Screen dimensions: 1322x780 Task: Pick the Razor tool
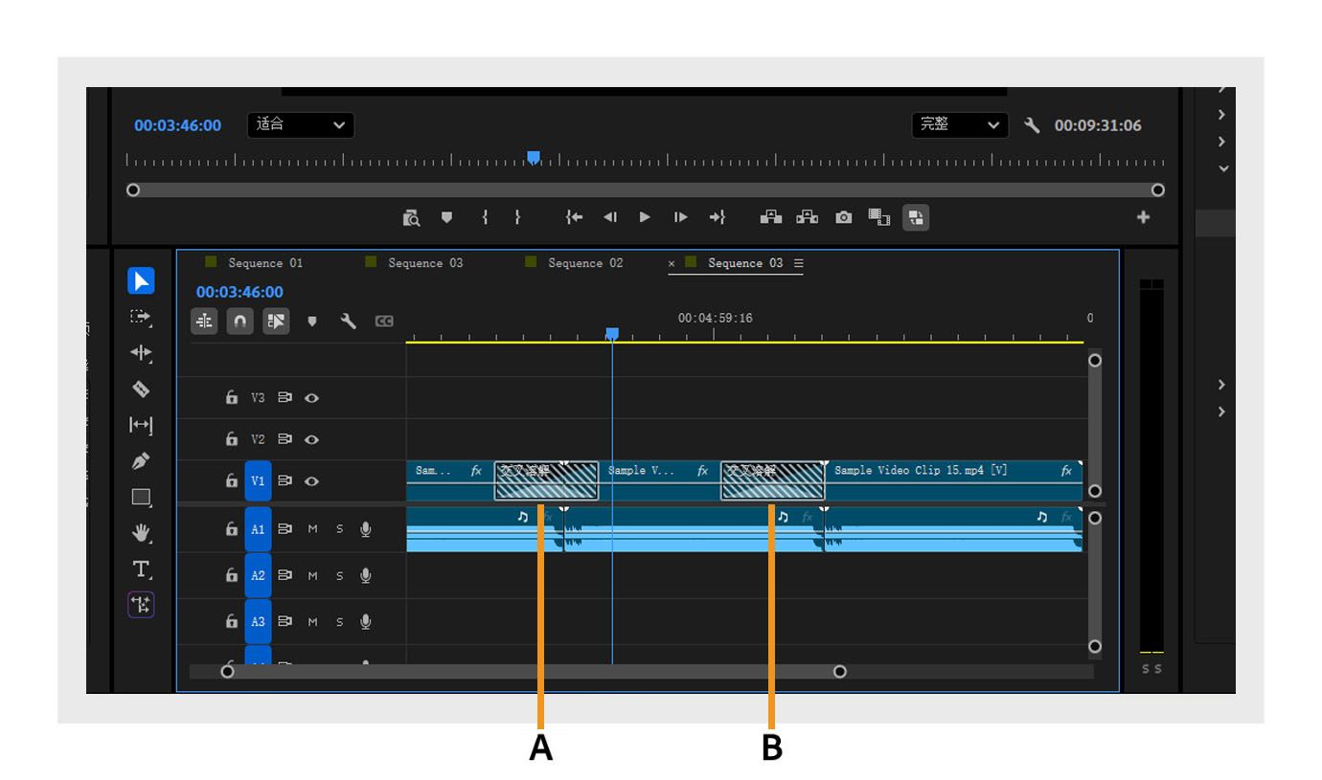point(141,389)
